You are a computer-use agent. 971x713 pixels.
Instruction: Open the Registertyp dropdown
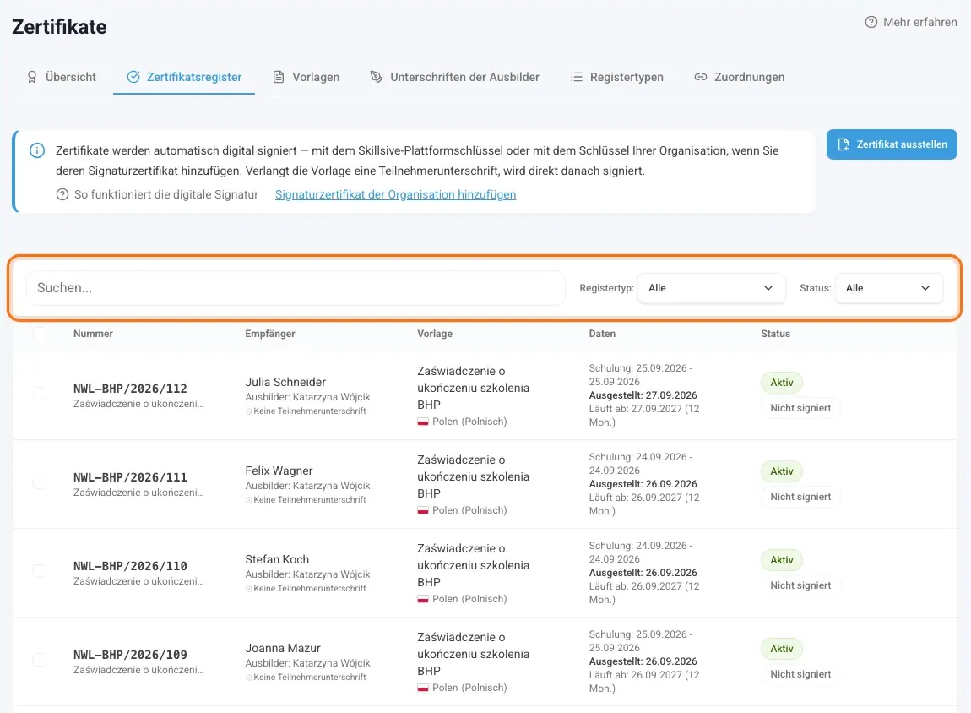711,288
